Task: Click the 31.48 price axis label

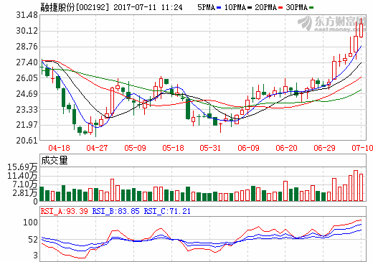Action: point(27,15)
